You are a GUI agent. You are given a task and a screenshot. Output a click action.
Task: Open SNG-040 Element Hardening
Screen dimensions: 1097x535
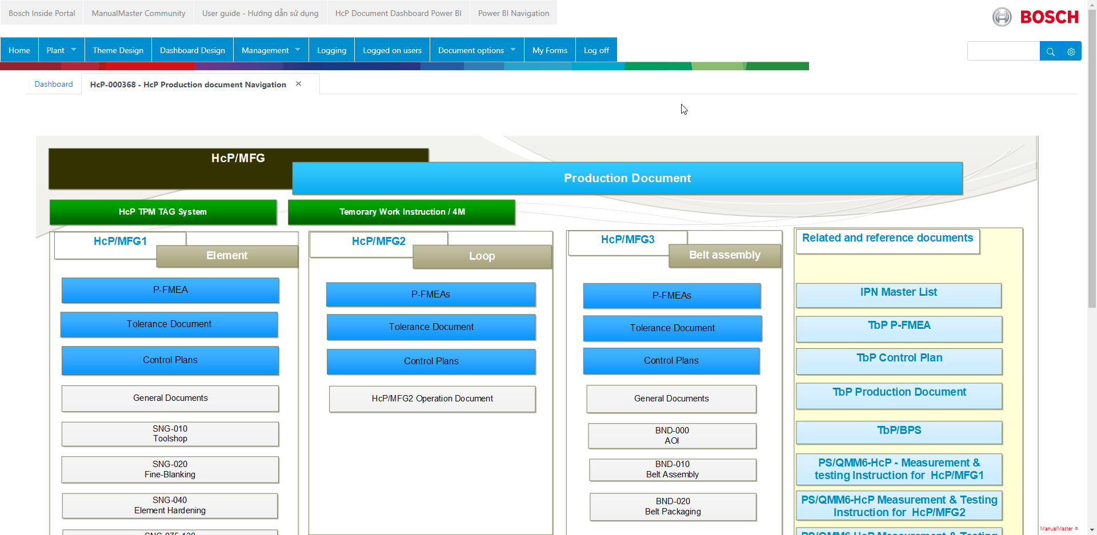[170, 505]
